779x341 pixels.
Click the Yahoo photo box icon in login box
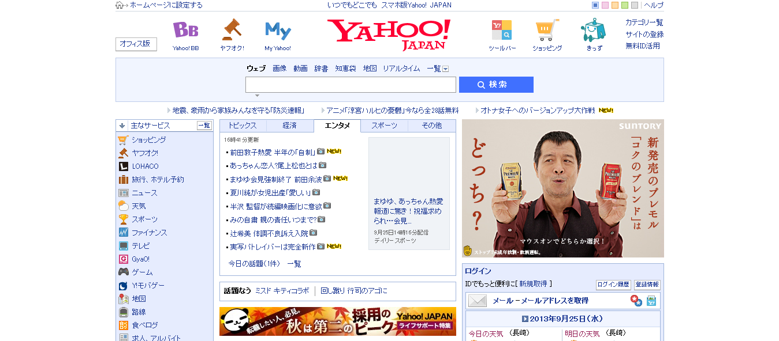coord(651,301)
